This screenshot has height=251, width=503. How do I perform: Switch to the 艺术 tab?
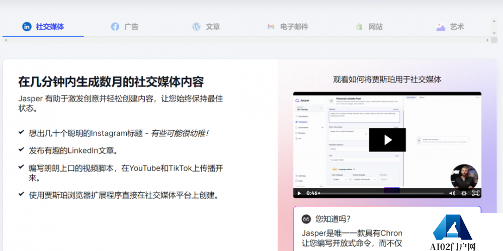[x=450, y=27]
